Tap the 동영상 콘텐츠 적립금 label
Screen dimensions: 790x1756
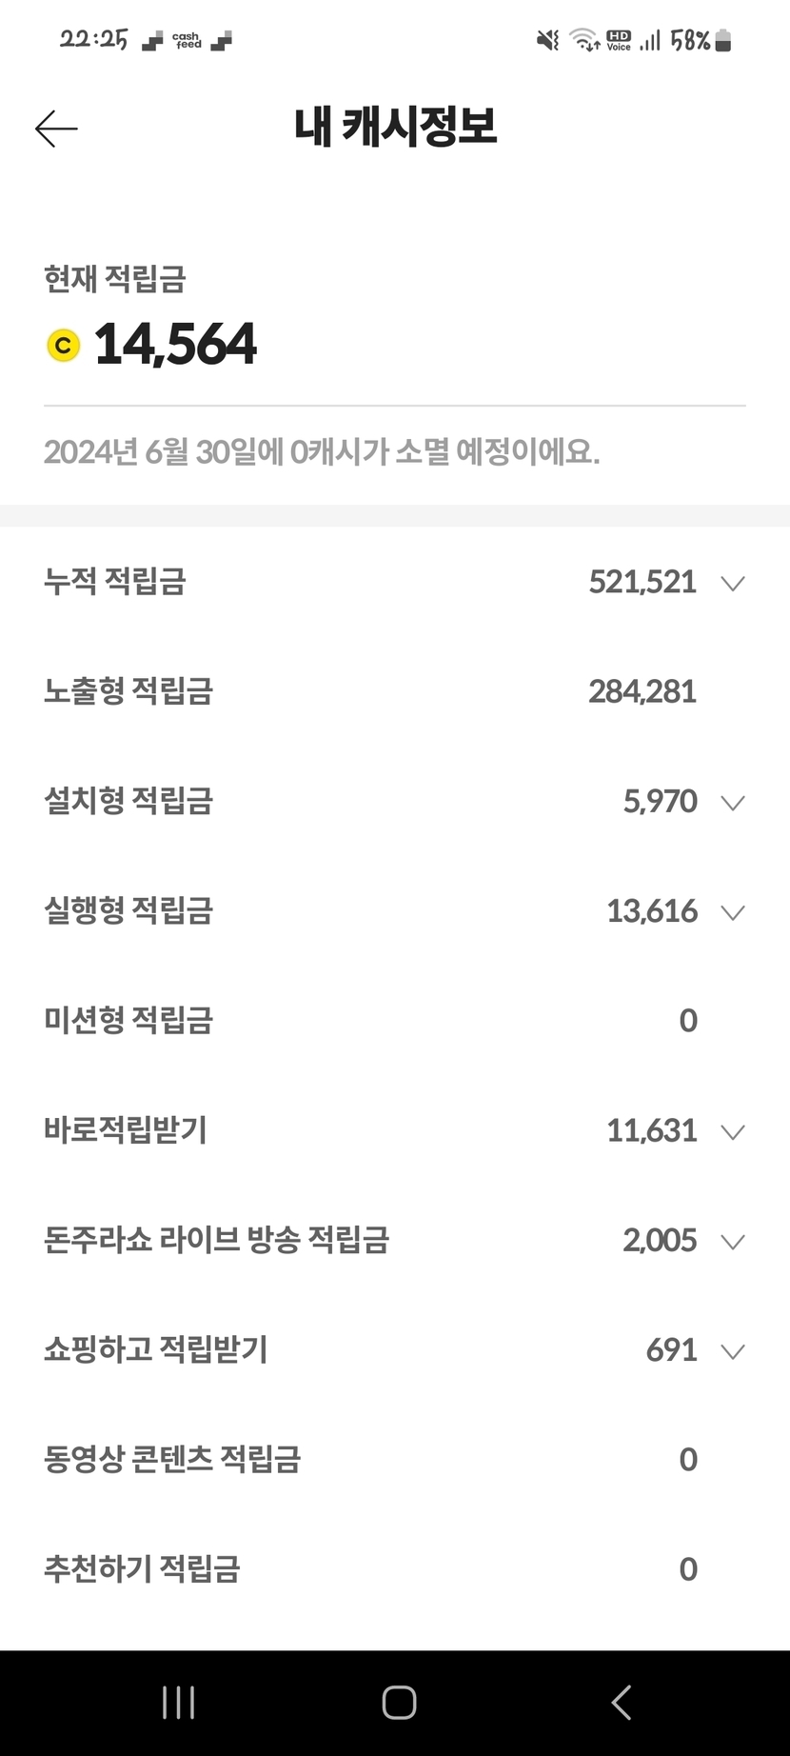172,1460
